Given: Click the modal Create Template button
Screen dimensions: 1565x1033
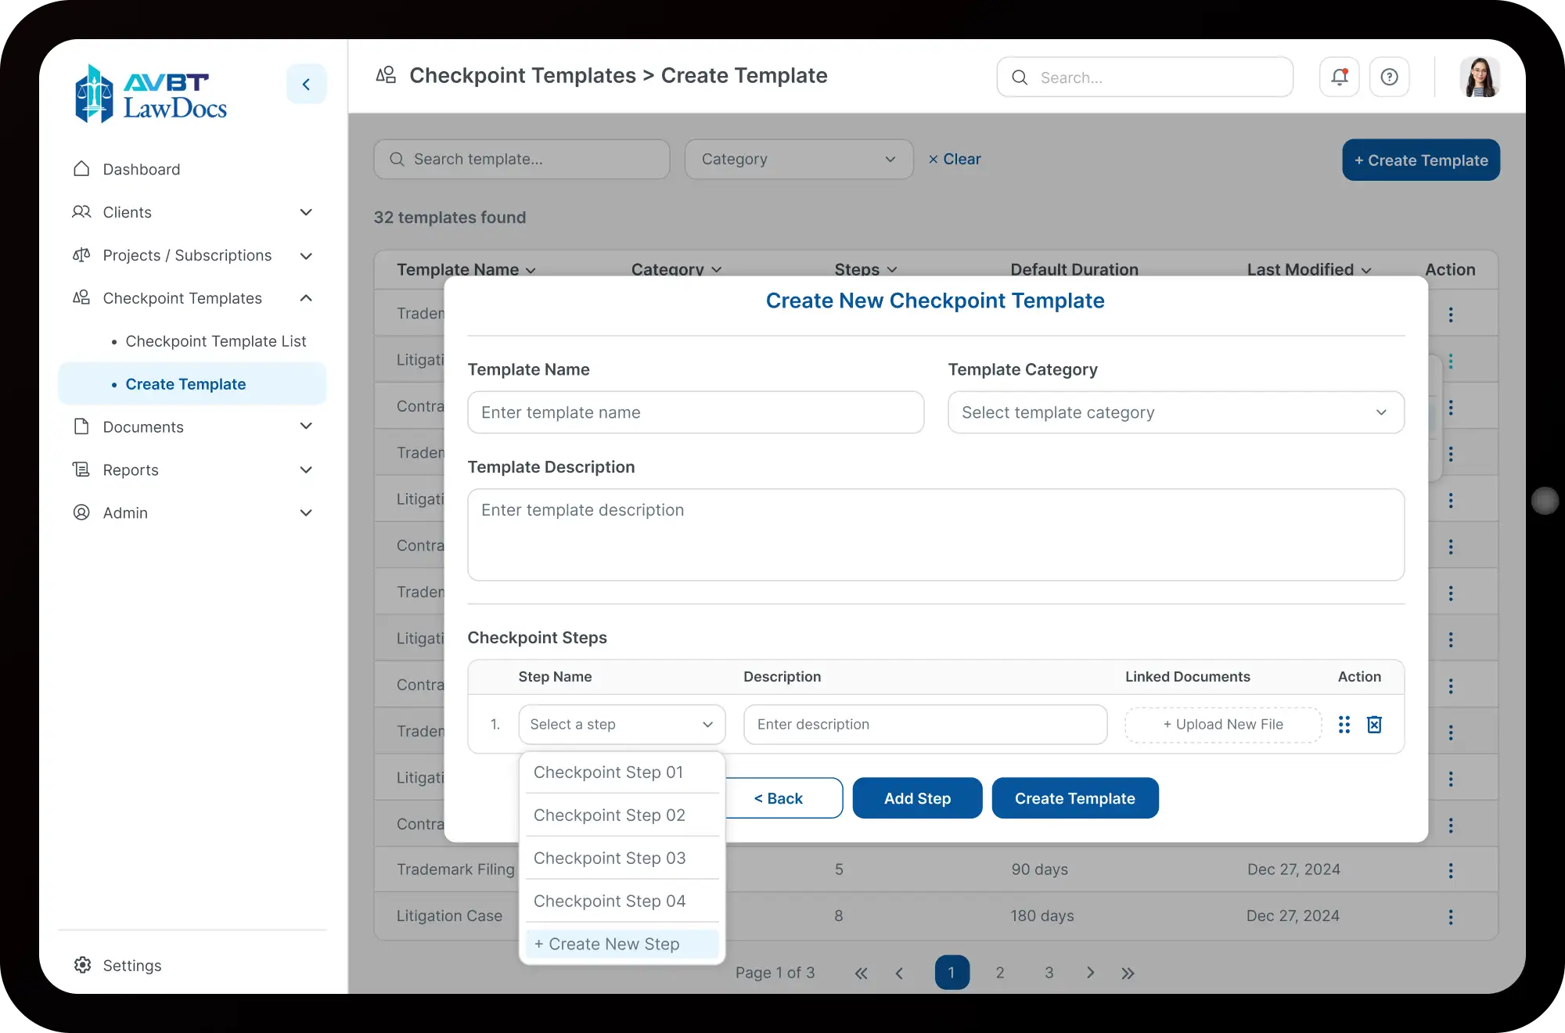Looking at the screenshot, I should 1075,798.
